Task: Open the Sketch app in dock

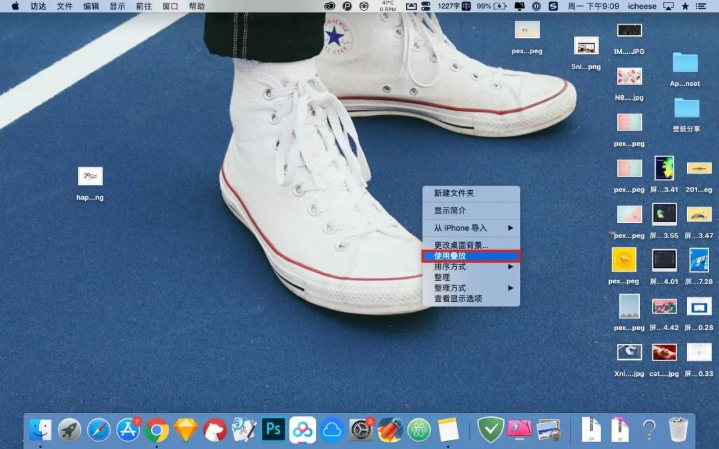Action: click(186, 430)
